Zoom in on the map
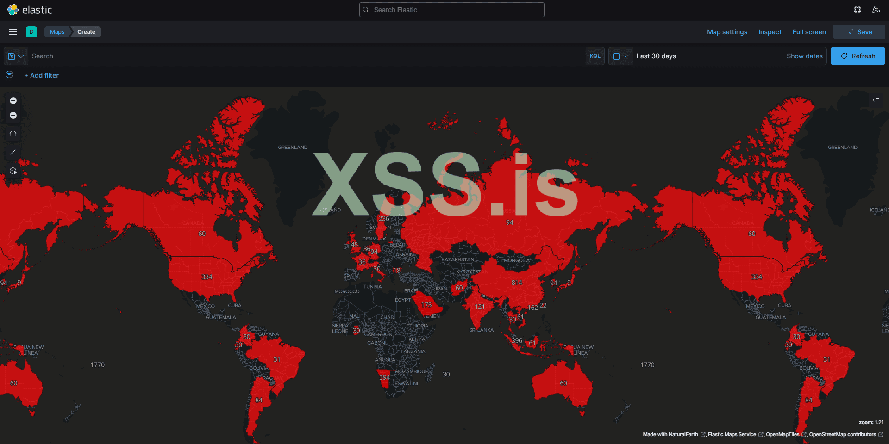The width and height of the screenshot is (889, 444). tap(13, 101)
